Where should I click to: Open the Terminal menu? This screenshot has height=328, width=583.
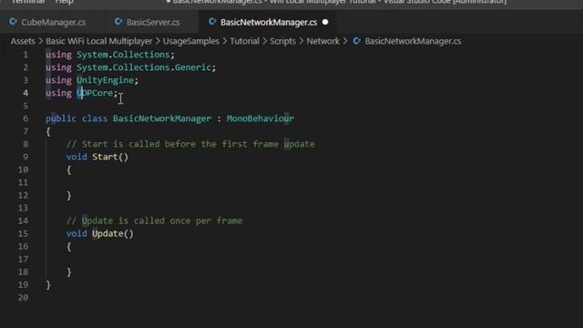click(28, 2)
